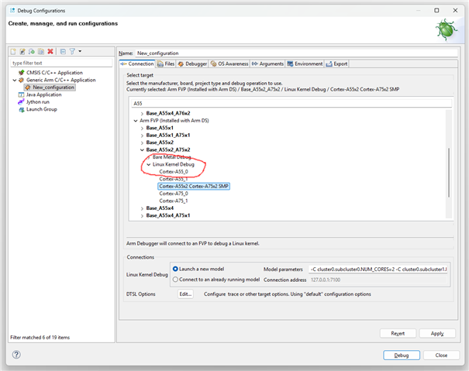Choose Connect to an already running model
This screenshot has height=371, width=469.
tap(176, 279)
